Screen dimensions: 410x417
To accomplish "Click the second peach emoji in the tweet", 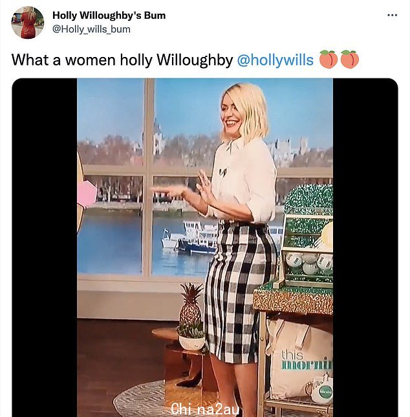I will [349, 59].
